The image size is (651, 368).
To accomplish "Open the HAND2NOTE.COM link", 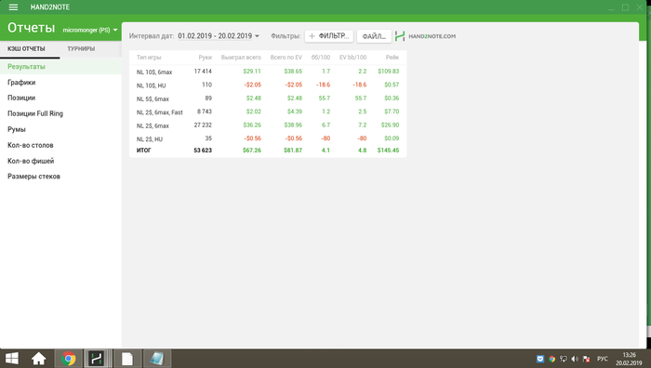I will tap(432, 36).
